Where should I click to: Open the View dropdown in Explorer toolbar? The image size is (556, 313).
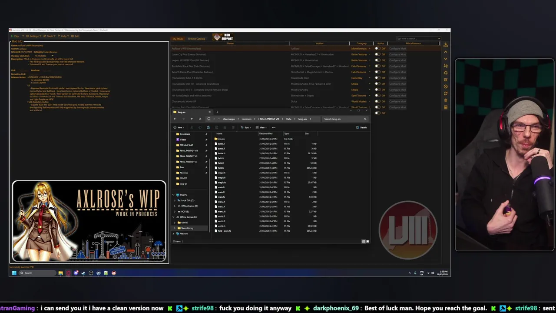coord(261,127)
